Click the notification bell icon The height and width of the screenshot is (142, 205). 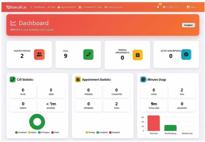(x=158, y=7)
